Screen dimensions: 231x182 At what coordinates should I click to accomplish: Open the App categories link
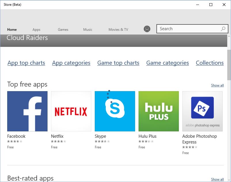point(71,63)
